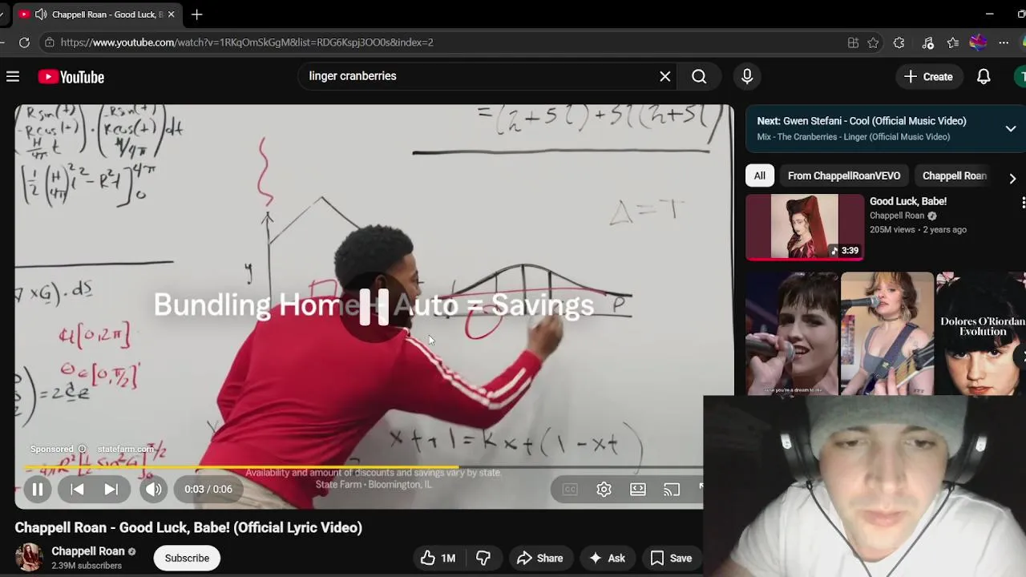
Task: Open the guitar player Shorts thumbnail
Action: point(887,334)
